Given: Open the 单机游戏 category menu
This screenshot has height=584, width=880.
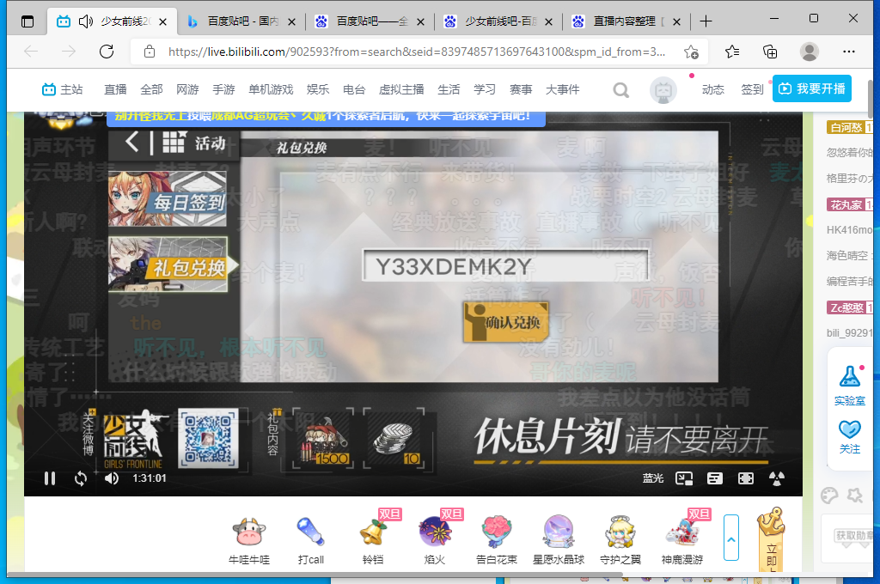Looking at the screenshot, I should click(271, 90).
